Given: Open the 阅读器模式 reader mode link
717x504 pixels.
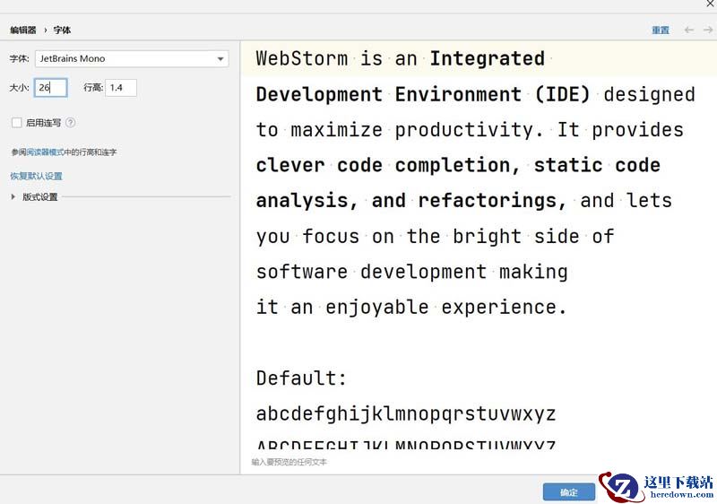Looking at the screenshot, I should 46,152.
